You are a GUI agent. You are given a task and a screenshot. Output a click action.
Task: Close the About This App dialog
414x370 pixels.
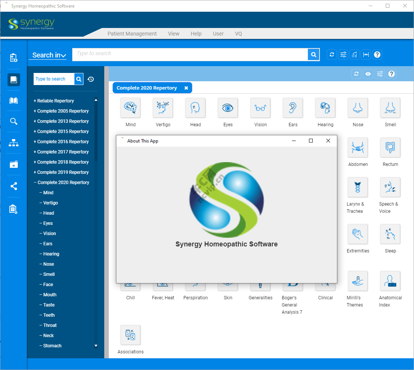click(x=328, y=141)
